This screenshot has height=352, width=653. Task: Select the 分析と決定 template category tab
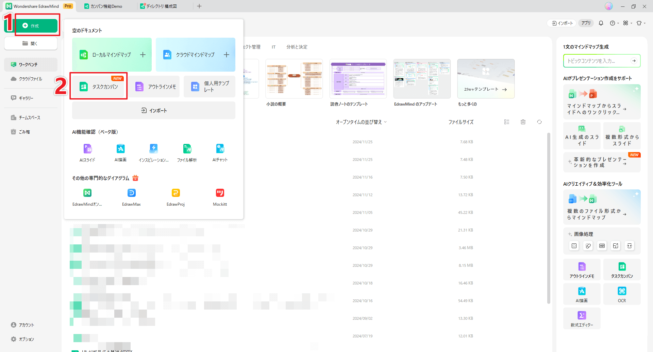(297, 47)
